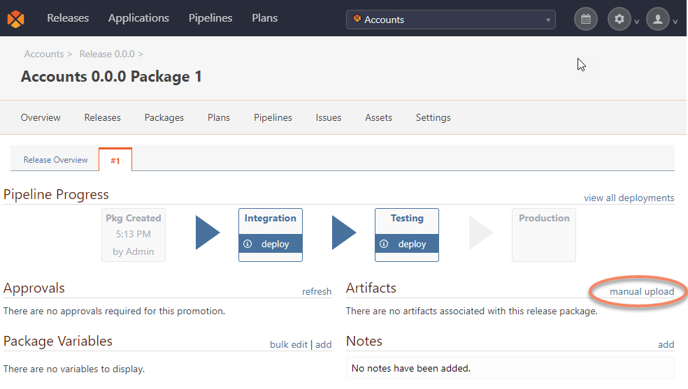Refresh the Approvals section
The width and height of the screenshot is (688, 389).
coord(317,291)
